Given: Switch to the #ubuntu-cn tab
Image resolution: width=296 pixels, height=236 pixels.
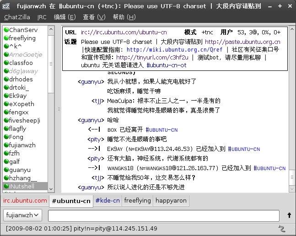Looking at the screenshot, I should [x=71, y=201].
